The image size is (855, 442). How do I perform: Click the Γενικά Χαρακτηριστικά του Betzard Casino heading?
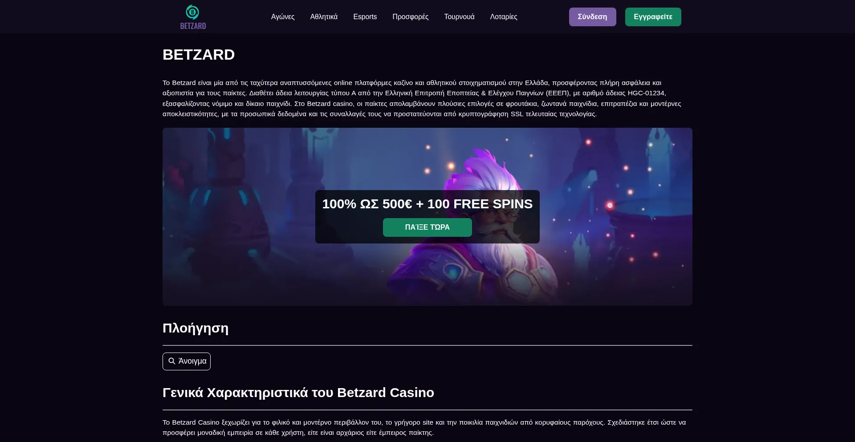tap(298, 393)
